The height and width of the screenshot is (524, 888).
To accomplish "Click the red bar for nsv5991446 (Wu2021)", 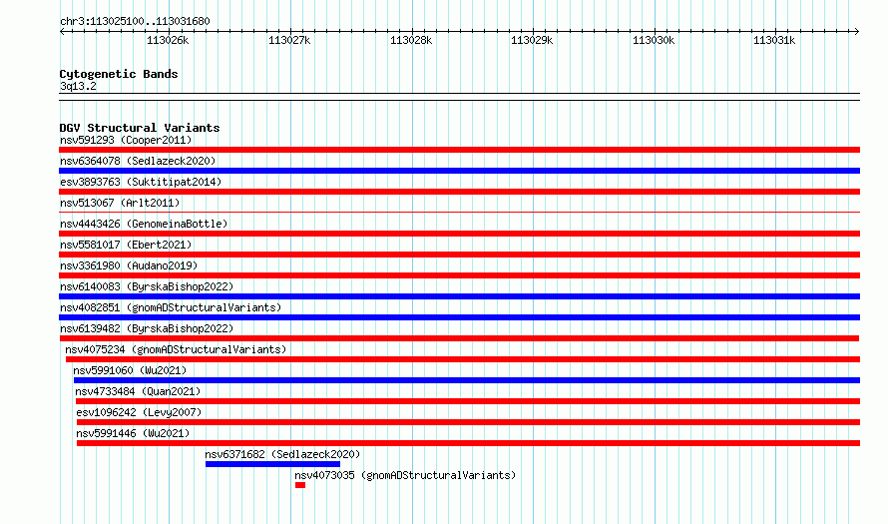I will tap(468, 443).
